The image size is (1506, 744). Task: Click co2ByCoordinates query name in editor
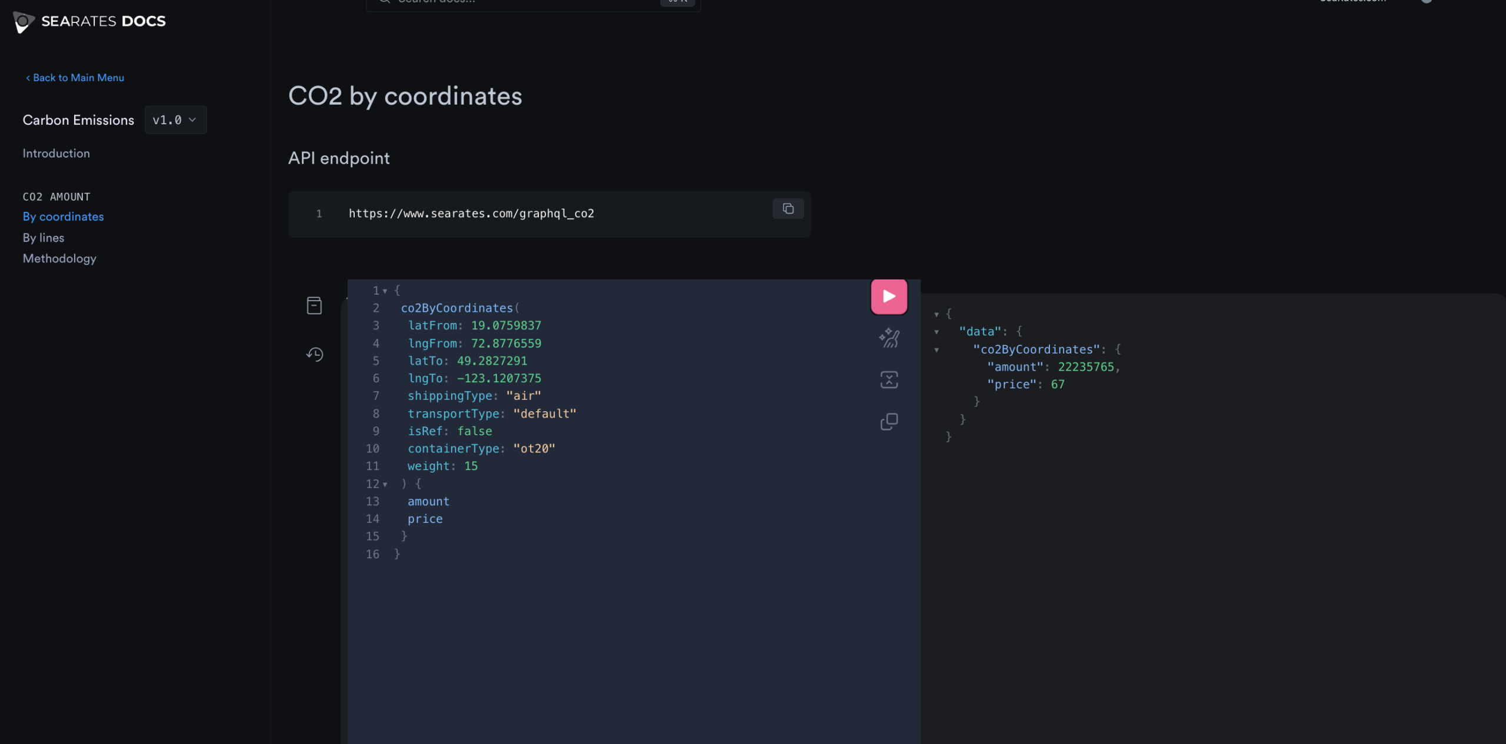[457, 308]
